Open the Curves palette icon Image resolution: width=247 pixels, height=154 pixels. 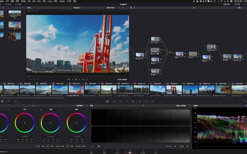(107, 101)
